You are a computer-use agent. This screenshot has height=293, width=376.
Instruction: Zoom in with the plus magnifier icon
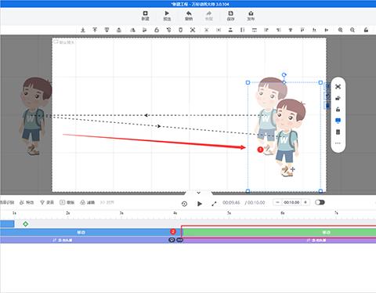click(x=340, y=30)
